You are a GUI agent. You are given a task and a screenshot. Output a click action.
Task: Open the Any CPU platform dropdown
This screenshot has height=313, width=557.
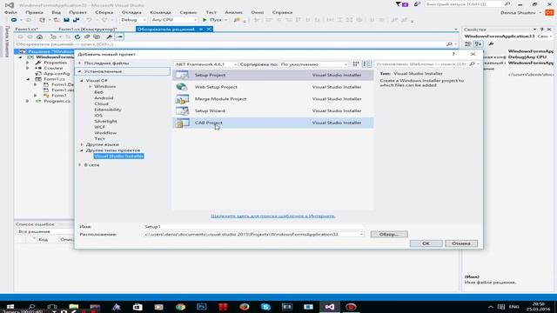(174, 20)
